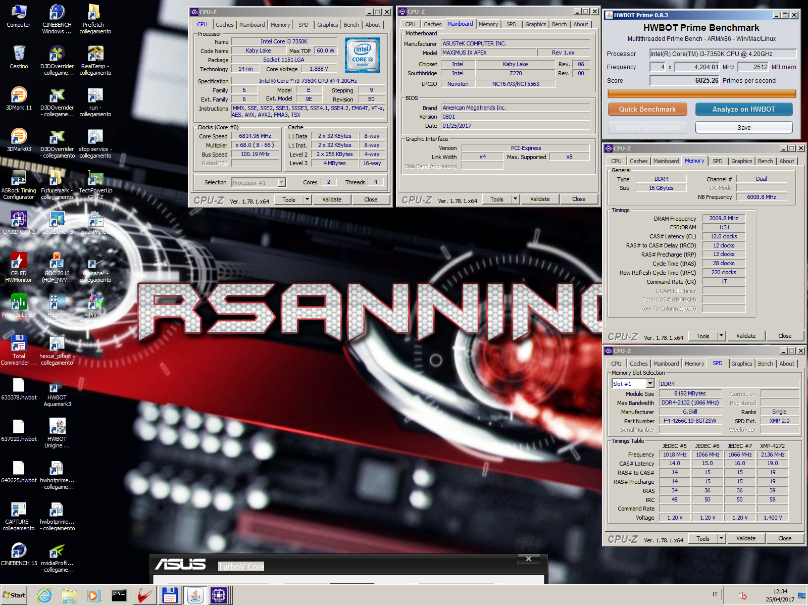Click the IT language indicator
808x606 pixels.
[x=715, y=594]
